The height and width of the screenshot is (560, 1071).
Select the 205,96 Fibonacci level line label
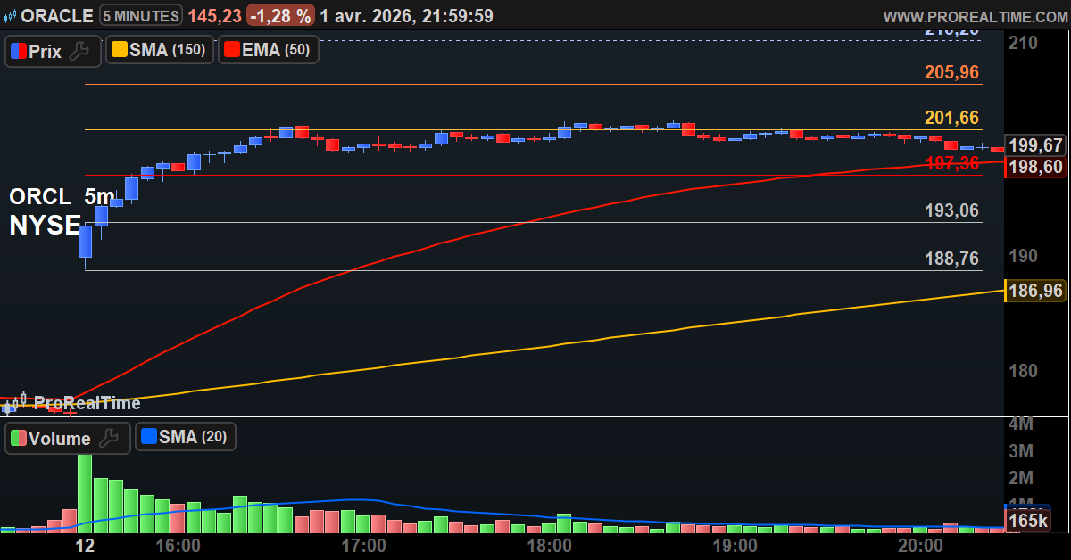coord(951,72)
